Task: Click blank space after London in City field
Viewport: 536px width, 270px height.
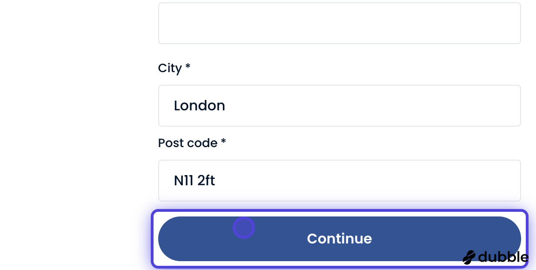Action: click(x=373, y=106)
